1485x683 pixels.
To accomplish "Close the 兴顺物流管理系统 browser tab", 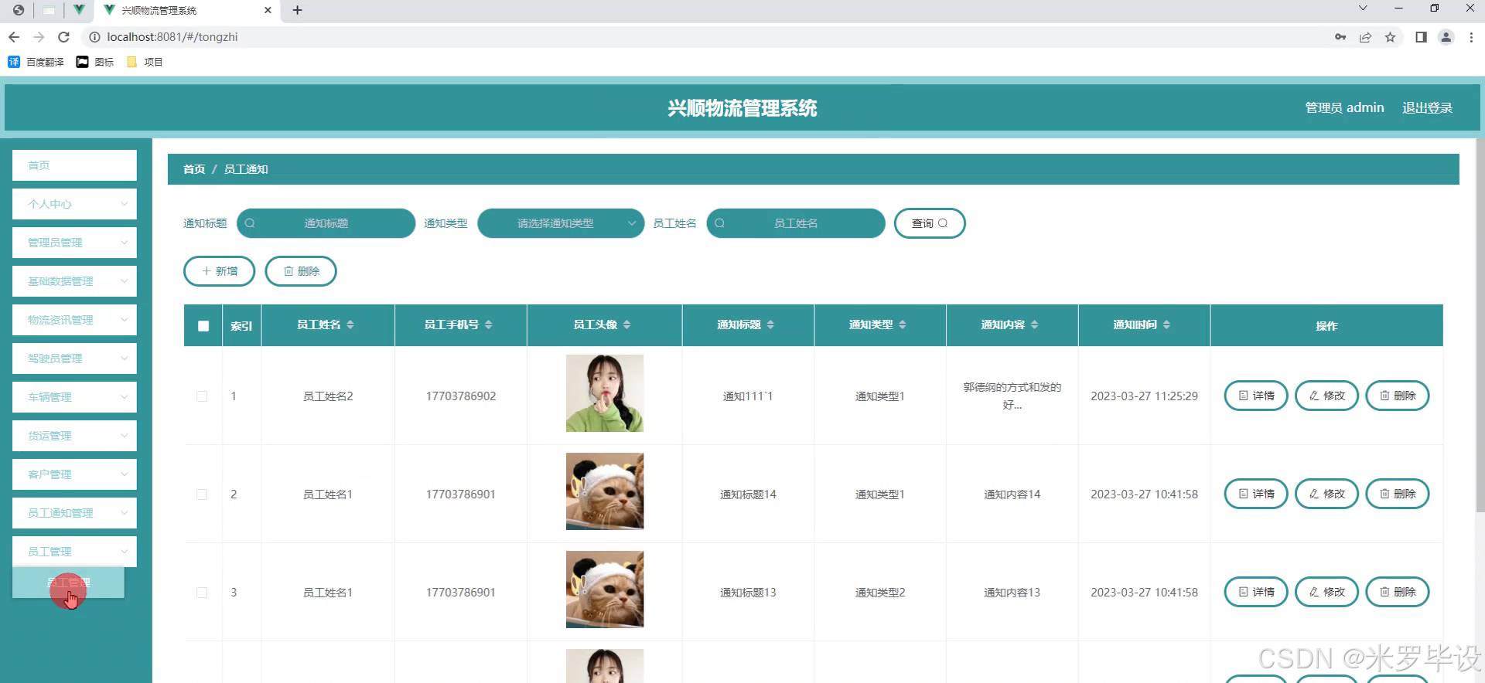I will tap(268, 10).
